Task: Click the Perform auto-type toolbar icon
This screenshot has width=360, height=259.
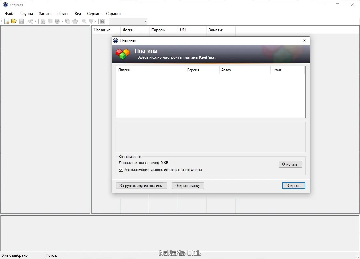Action: (75, 21)
